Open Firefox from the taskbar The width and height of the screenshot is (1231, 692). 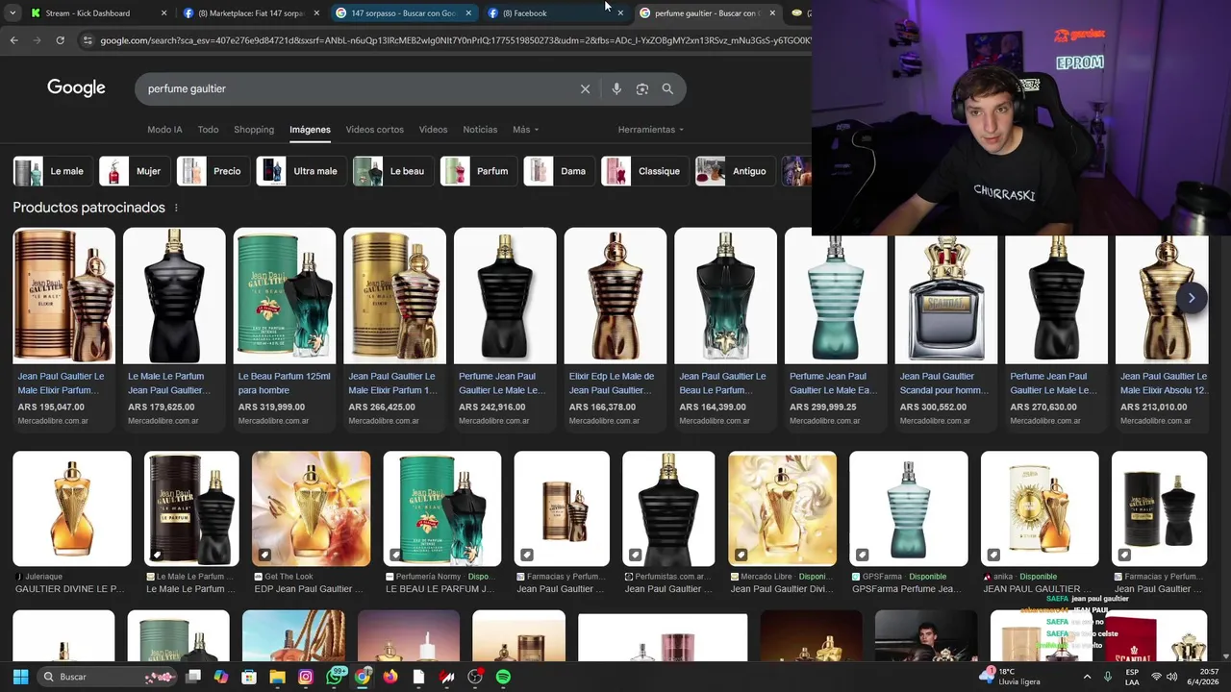pos(390,677)
